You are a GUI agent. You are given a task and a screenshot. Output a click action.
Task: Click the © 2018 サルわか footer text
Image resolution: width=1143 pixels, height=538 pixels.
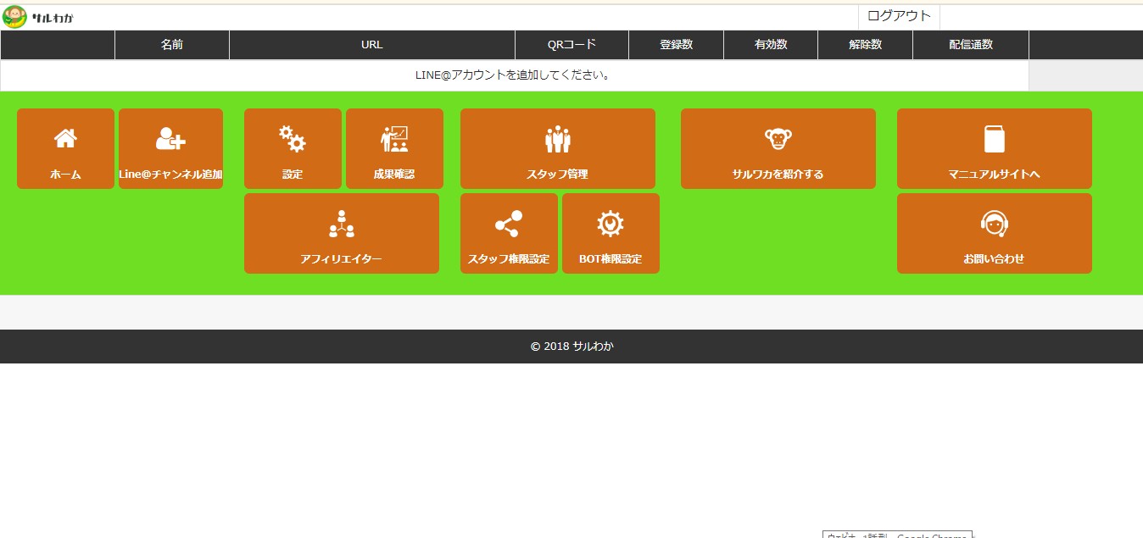pyautogui.click(x=572, y=347)
